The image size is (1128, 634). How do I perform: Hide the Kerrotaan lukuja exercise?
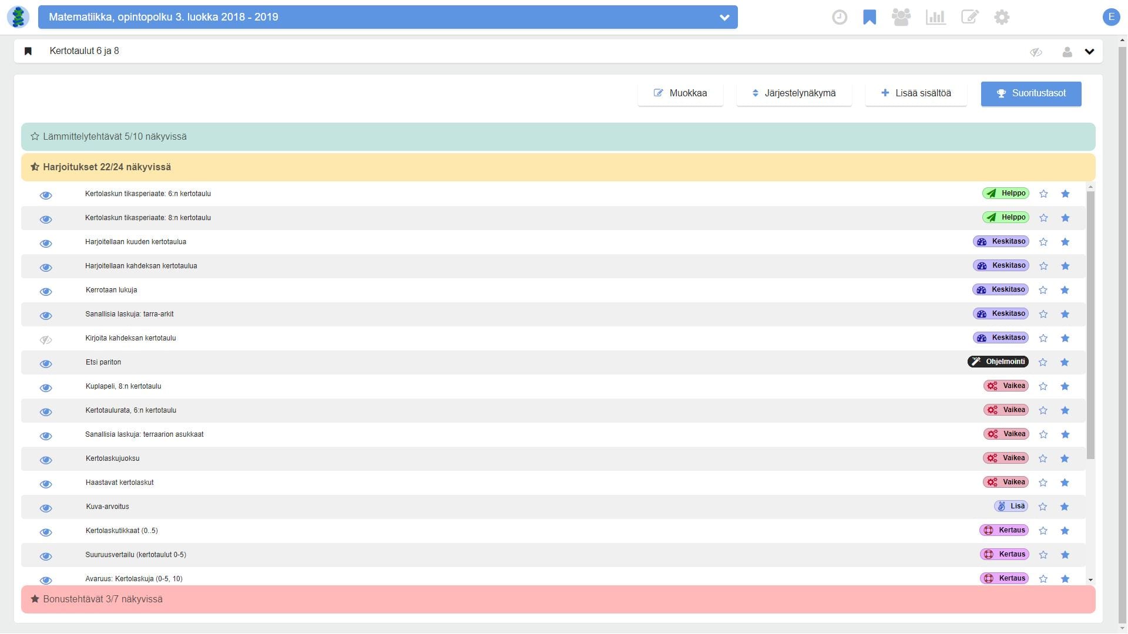(x=46, y=292)
